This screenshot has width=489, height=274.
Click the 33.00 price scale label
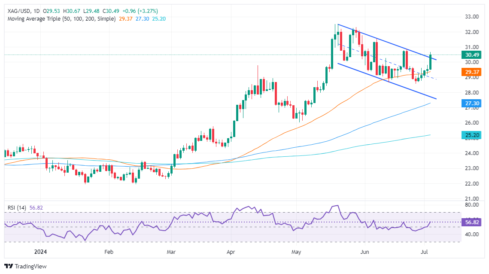point(471,17)
